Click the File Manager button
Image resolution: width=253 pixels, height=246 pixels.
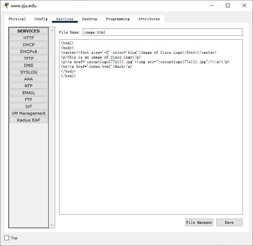(x=199, y=222)
